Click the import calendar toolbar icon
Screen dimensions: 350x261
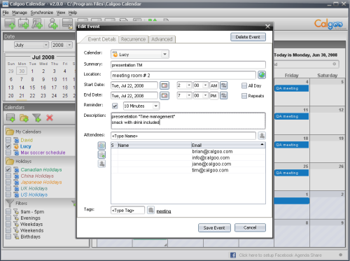tap(68, 24)
